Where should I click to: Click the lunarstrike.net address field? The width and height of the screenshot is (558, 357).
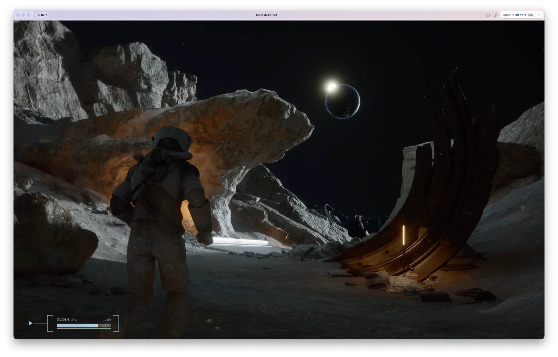[266, 15]
